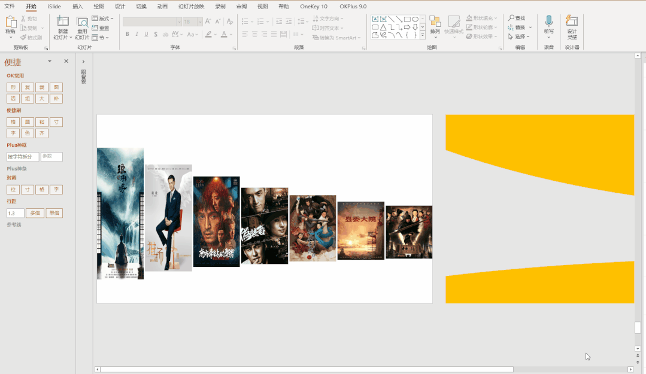Click the 齐 button under 便捷刷
Viewport: 646px width, 374px height.
(x=42, y=133)
